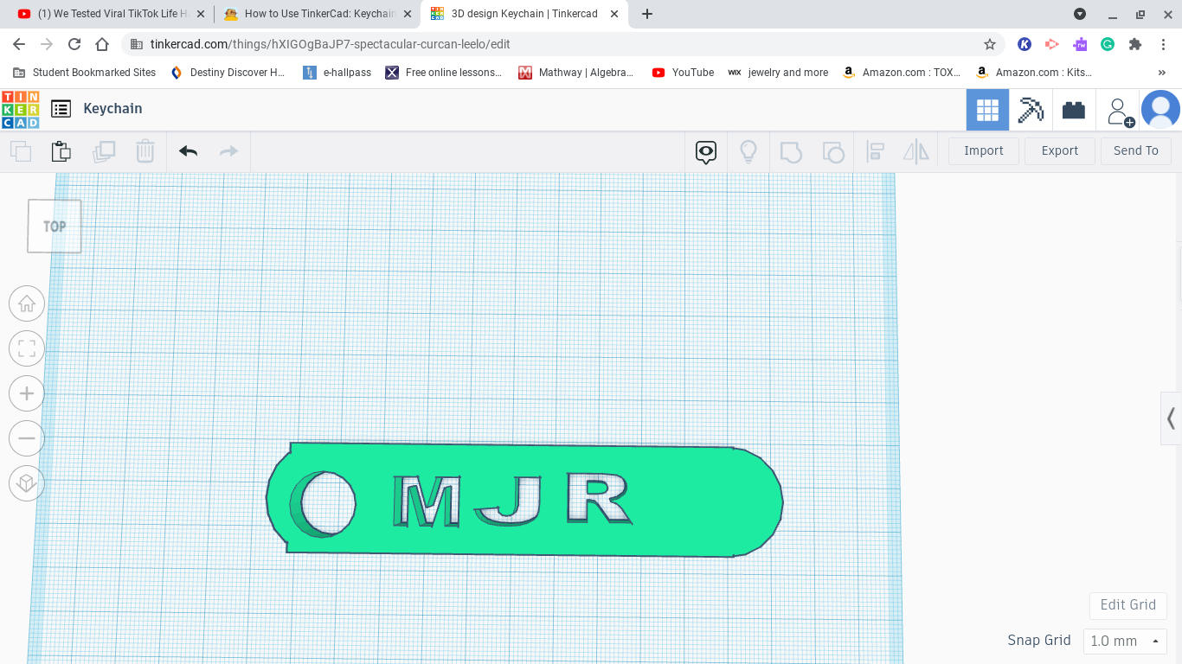Open the Tinkercad designs menu
1182x664 pixels.
pos(61,108)
